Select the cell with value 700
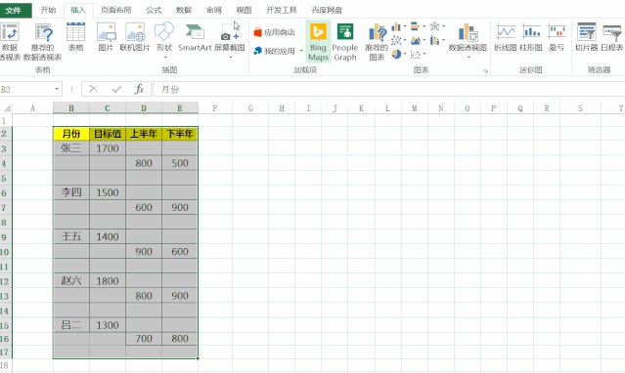 [144, 339]
